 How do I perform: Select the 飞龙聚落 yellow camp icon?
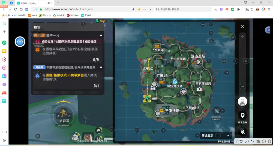coord(157,46)
